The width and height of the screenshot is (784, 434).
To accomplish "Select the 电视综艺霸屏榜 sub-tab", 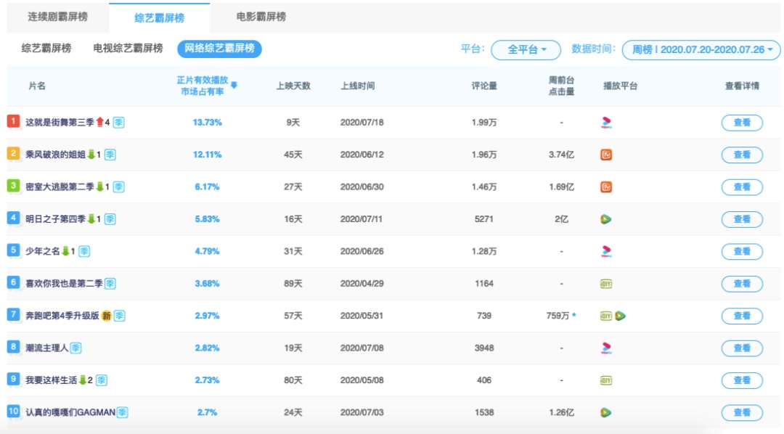I will [x=128, y=48].
